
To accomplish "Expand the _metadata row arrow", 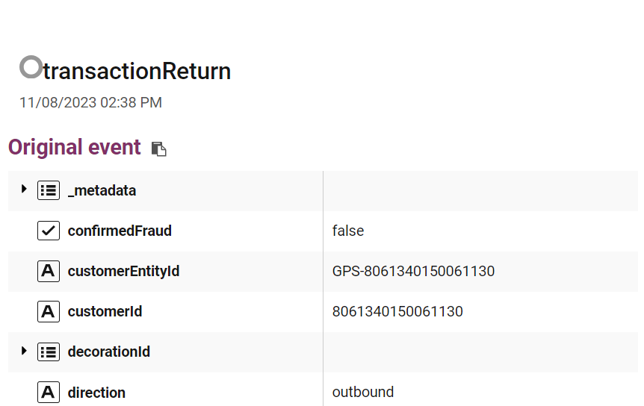I will pos(24,189).
